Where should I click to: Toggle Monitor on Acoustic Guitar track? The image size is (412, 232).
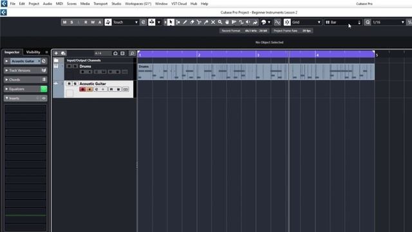click(89, 90)
